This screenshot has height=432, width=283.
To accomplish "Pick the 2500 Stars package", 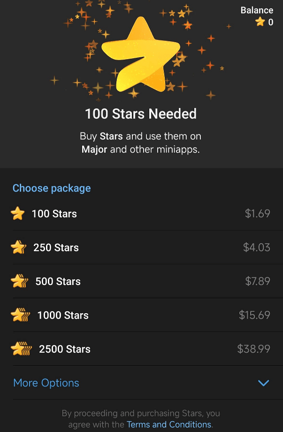I will pyautogui.click(x=142, y=349).
